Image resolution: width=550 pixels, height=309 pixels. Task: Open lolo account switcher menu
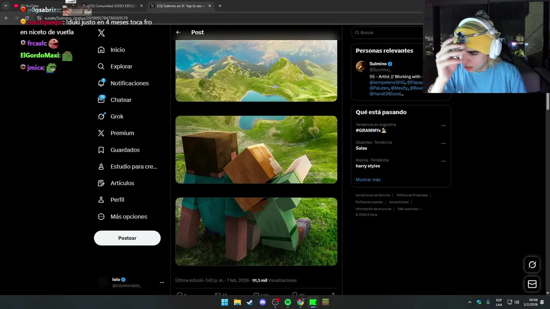(x=162, y=282)
